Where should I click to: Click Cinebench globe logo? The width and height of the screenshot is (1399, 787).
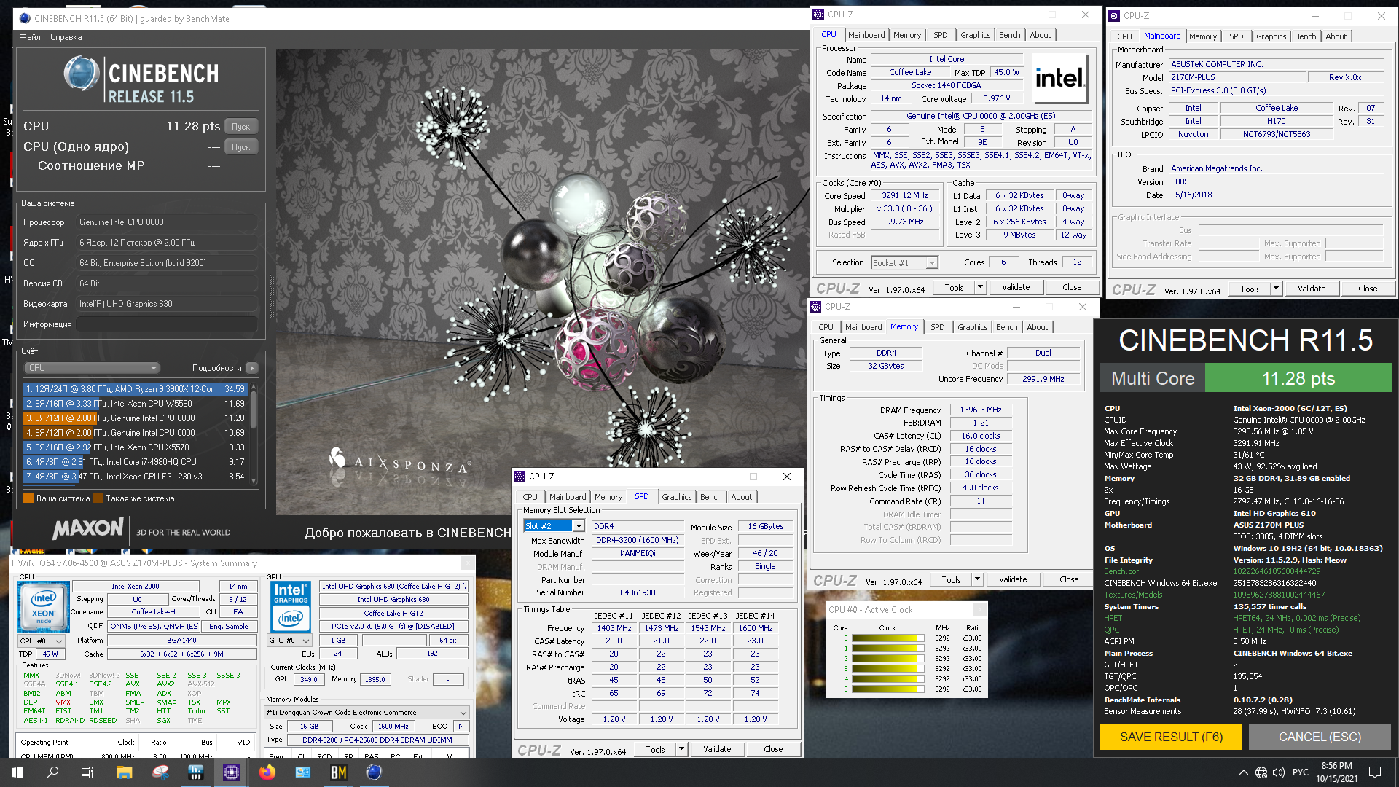tap(82, 74)
